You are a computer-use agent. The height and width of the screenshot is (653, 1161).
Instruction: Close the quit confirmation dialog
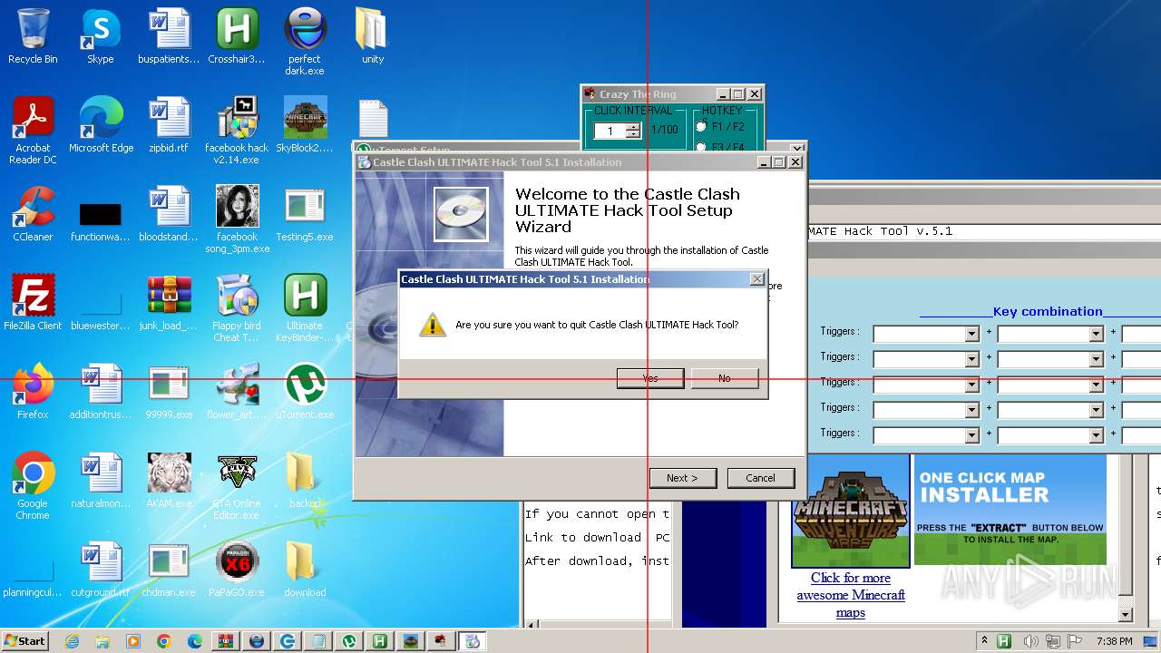[757, 279]
